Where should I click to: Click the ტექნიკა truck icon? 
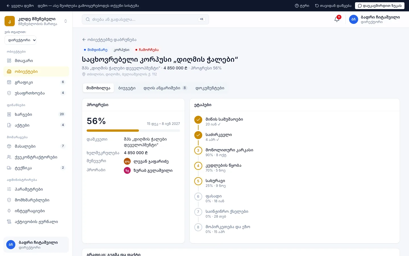(9, 168)
